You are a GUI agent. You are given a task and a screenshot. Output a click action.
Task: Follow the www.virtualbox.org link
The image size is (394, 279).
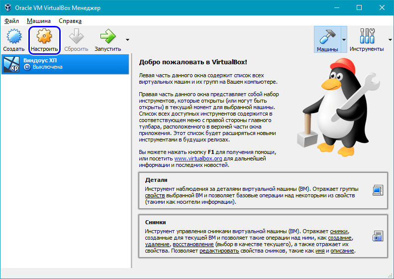coord(198,158)
